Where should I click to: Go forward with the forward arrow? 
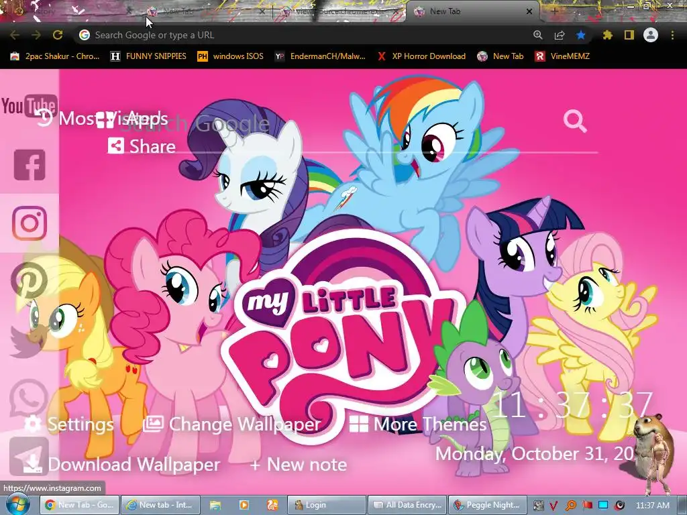point(36,35)
